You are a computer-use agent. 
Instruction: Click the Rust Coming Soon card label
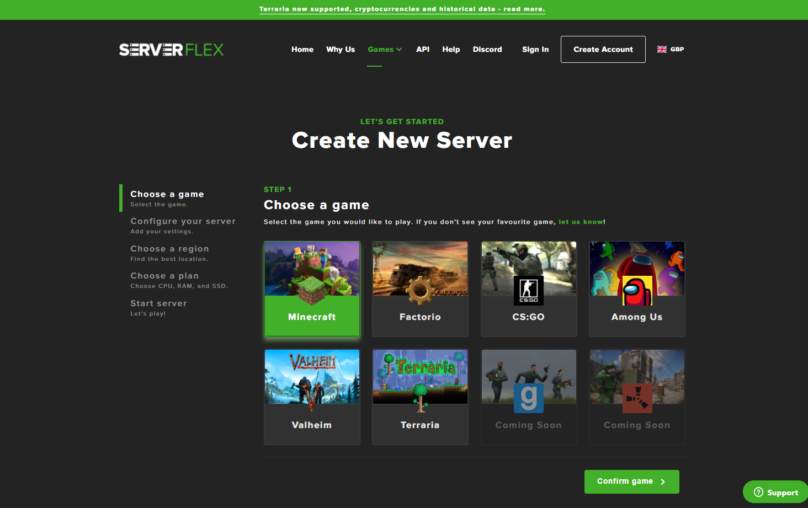coord(637,425)
